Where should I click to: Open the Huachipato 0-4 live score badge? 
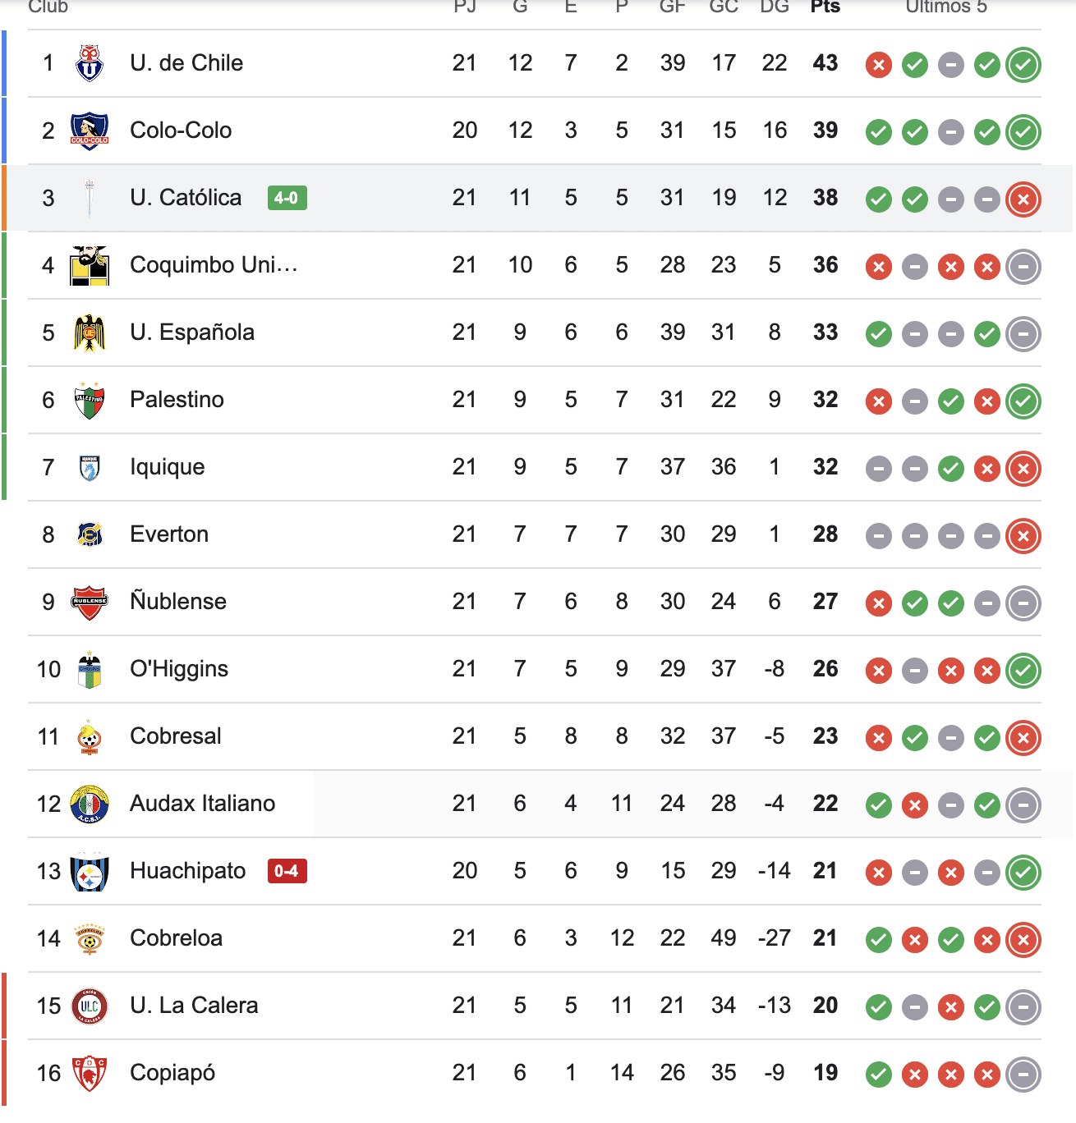click(287, 871)
